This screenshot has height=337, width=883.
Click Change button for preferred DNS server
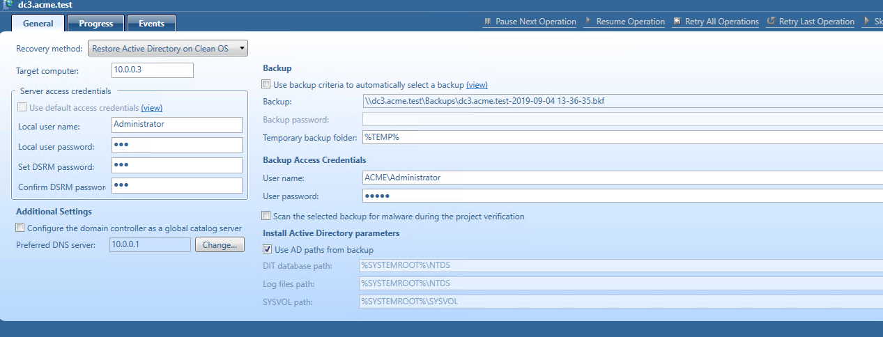(220, 245)
